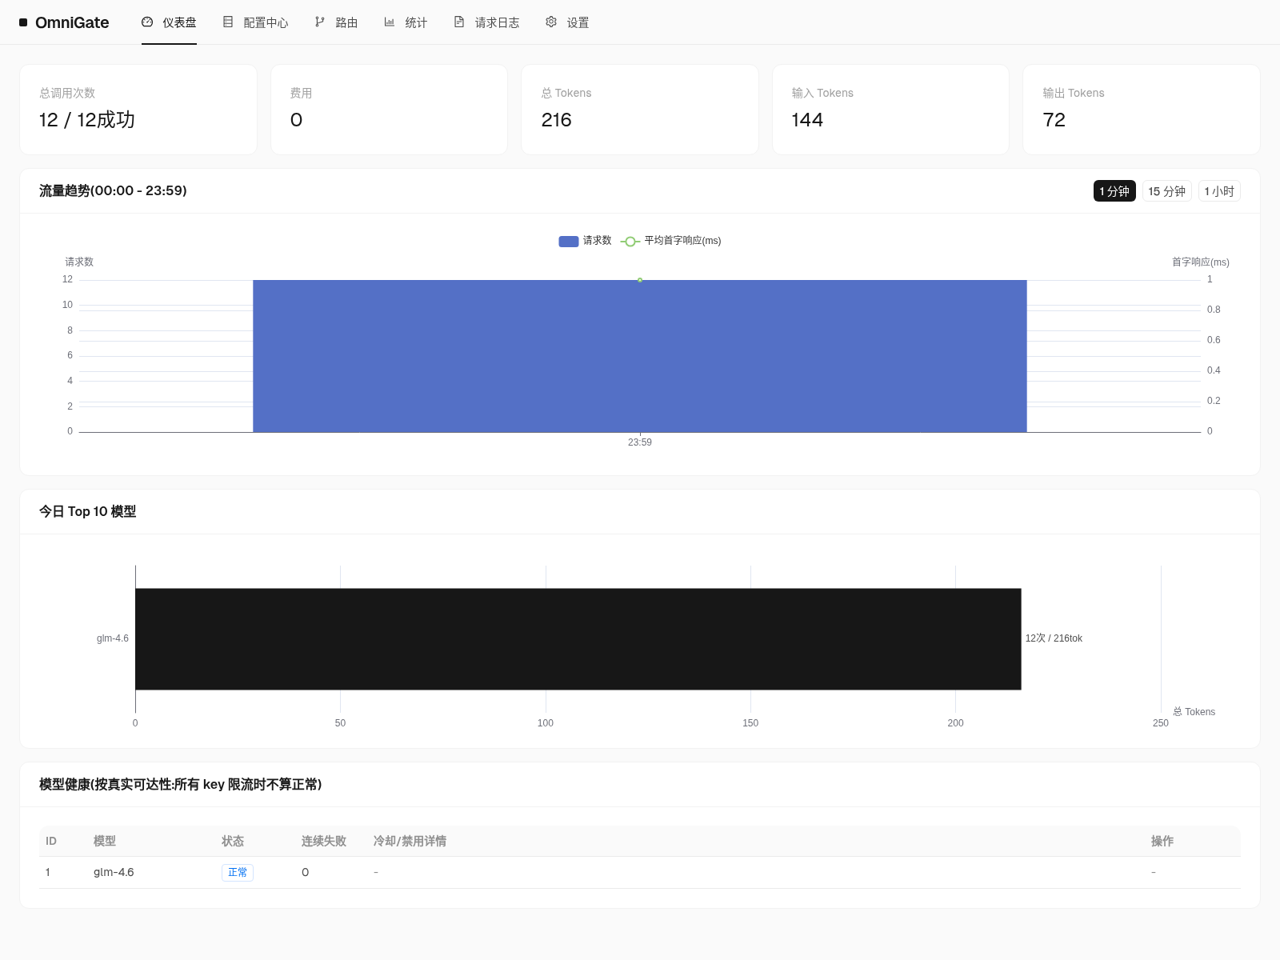Click the 操作 column header
This screenshot has height=960, width=1280.
[1162, 842]
